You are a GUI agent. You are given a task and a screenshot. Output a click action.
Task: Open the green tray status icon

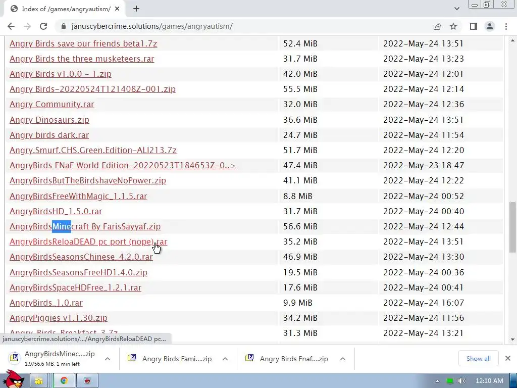[450, 381]
